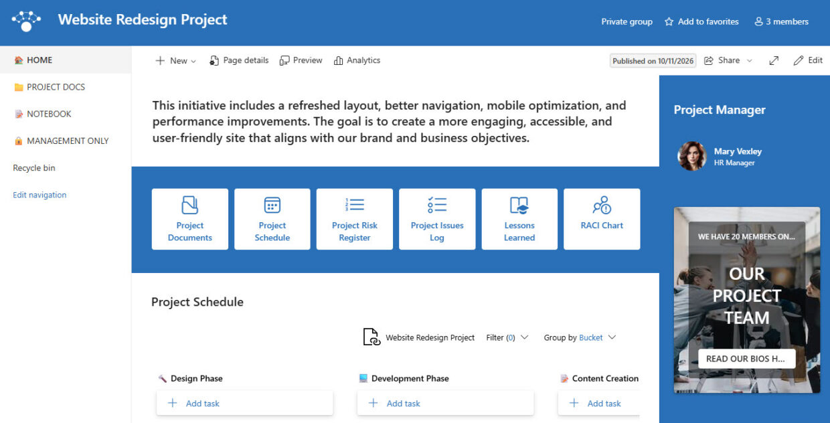Click READ OUR BIOS button
The height and width of the screenshot is (423, 830).
[x=746, y=359]
